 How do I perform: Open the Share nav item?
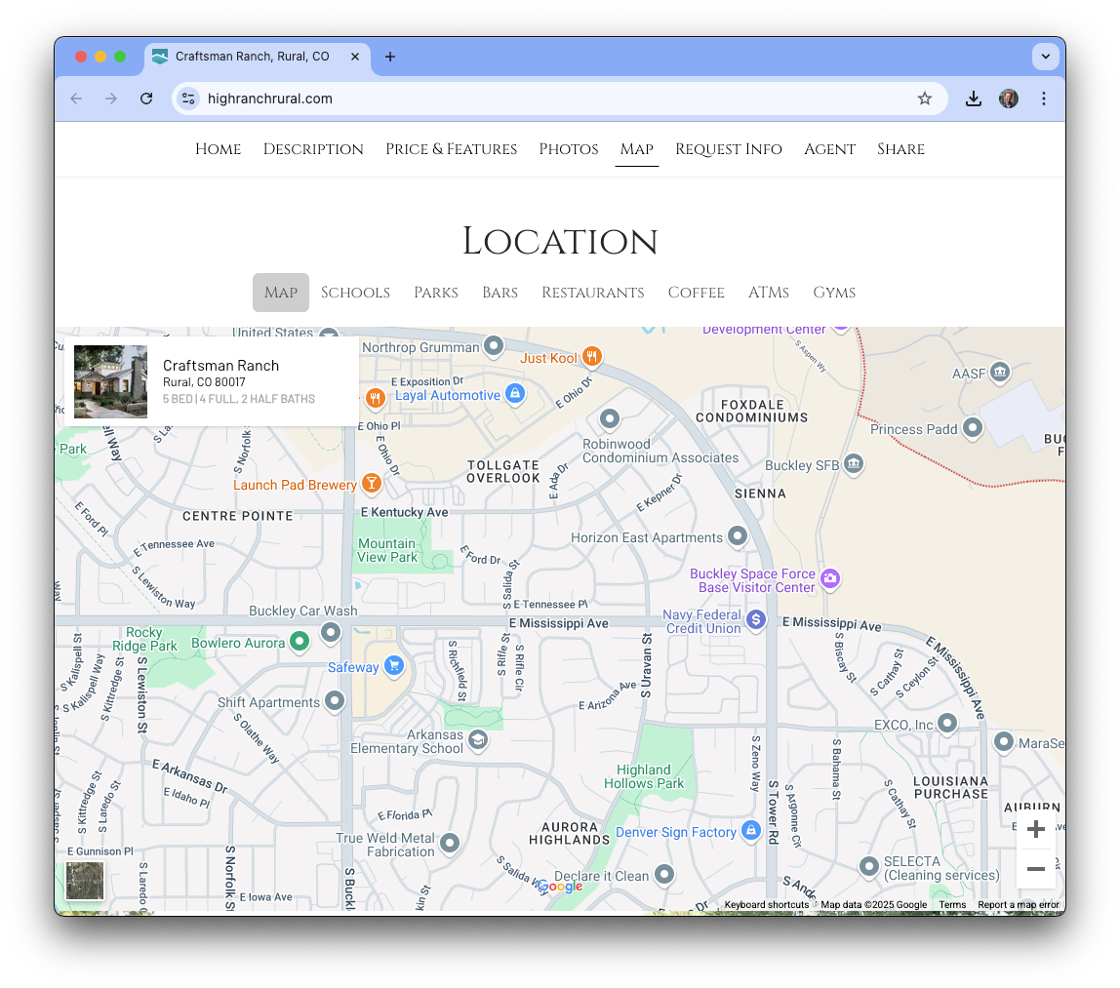[x=900, y=149]
